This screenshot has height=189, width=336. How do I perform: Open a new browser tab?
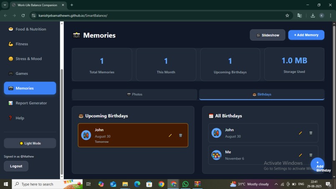(x=72, y=5)
